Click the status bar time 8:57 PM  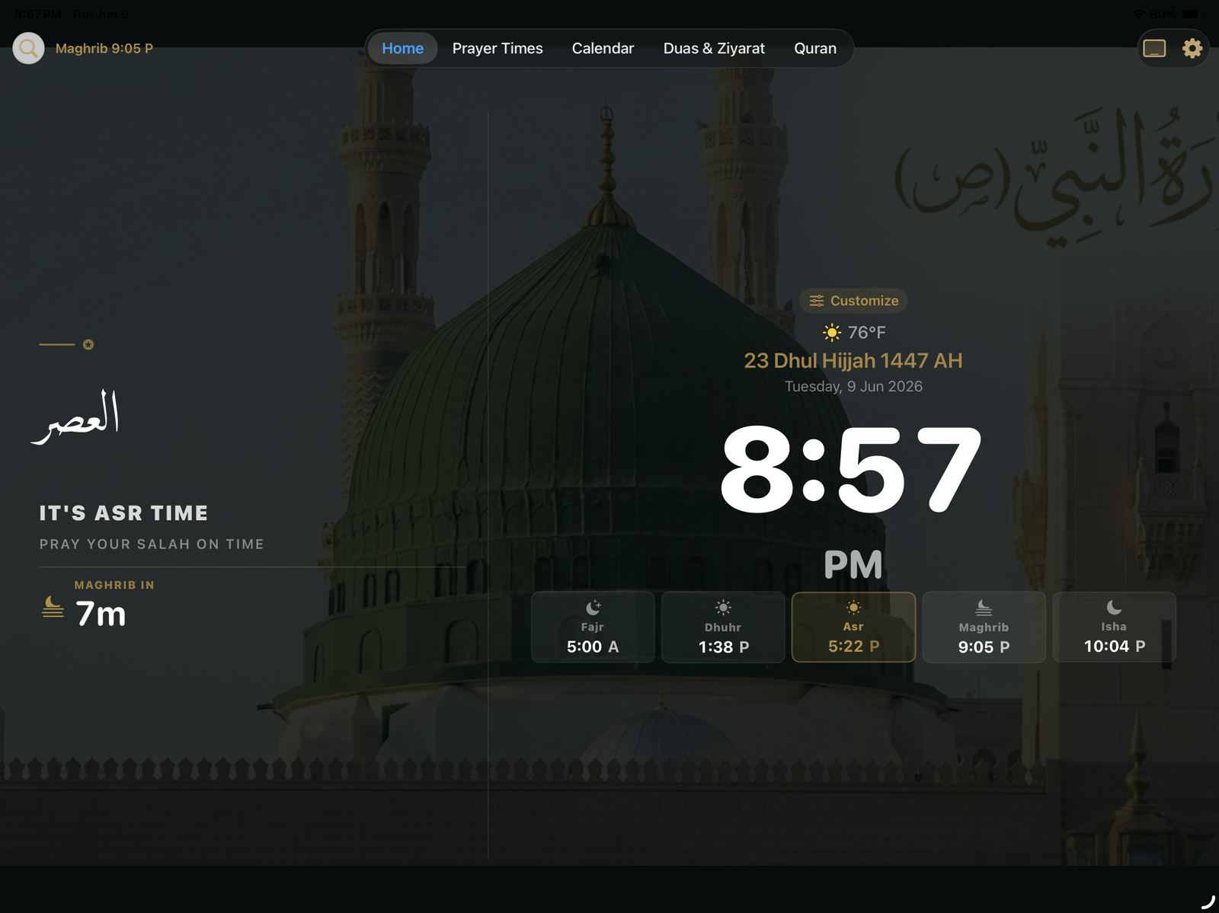(38, 14)
